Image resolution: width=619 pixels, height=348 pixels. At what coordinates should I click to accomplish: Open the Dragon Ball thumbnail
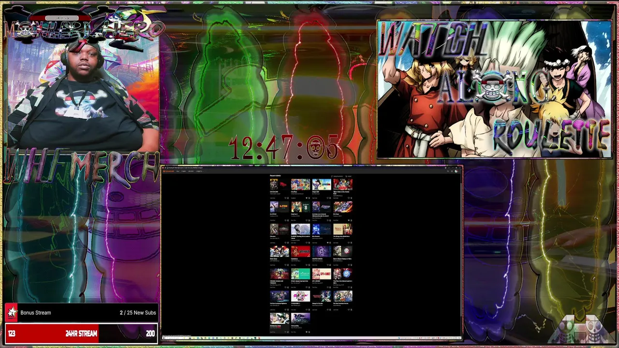click(322, 184)
